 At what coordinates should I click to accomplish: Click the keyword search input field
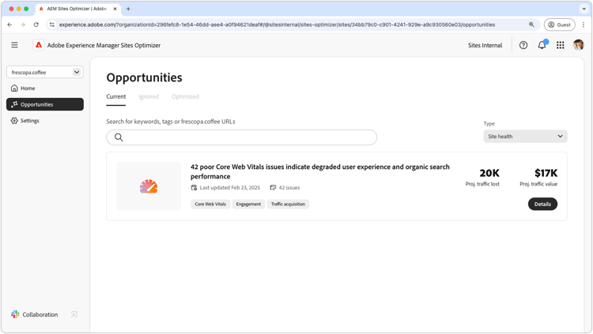coord(242,137)
